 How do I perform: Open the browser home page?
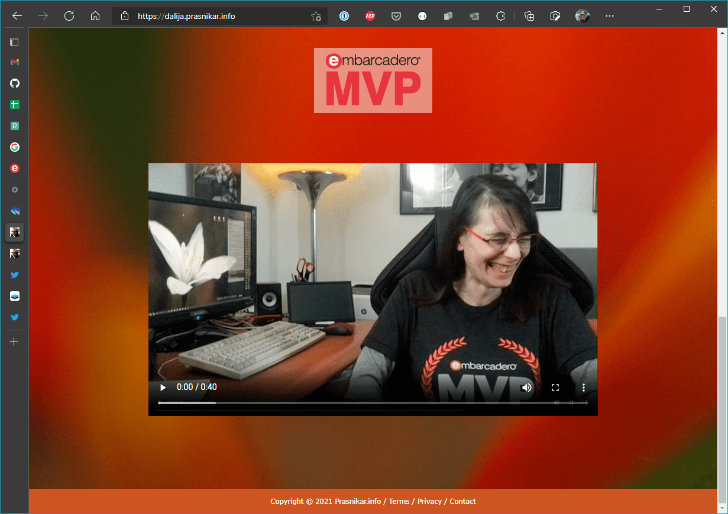pos(95,16)
